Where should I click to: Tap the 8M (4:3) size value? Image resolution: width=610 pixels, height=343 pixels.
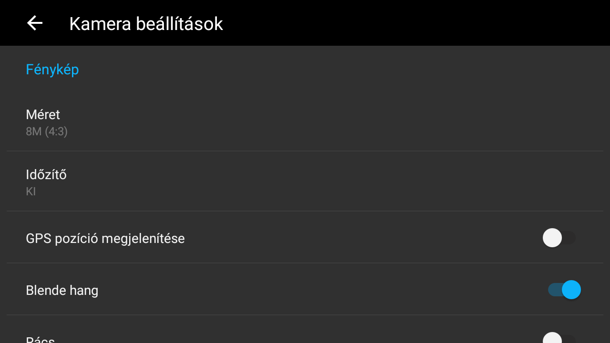pos(47,131)
